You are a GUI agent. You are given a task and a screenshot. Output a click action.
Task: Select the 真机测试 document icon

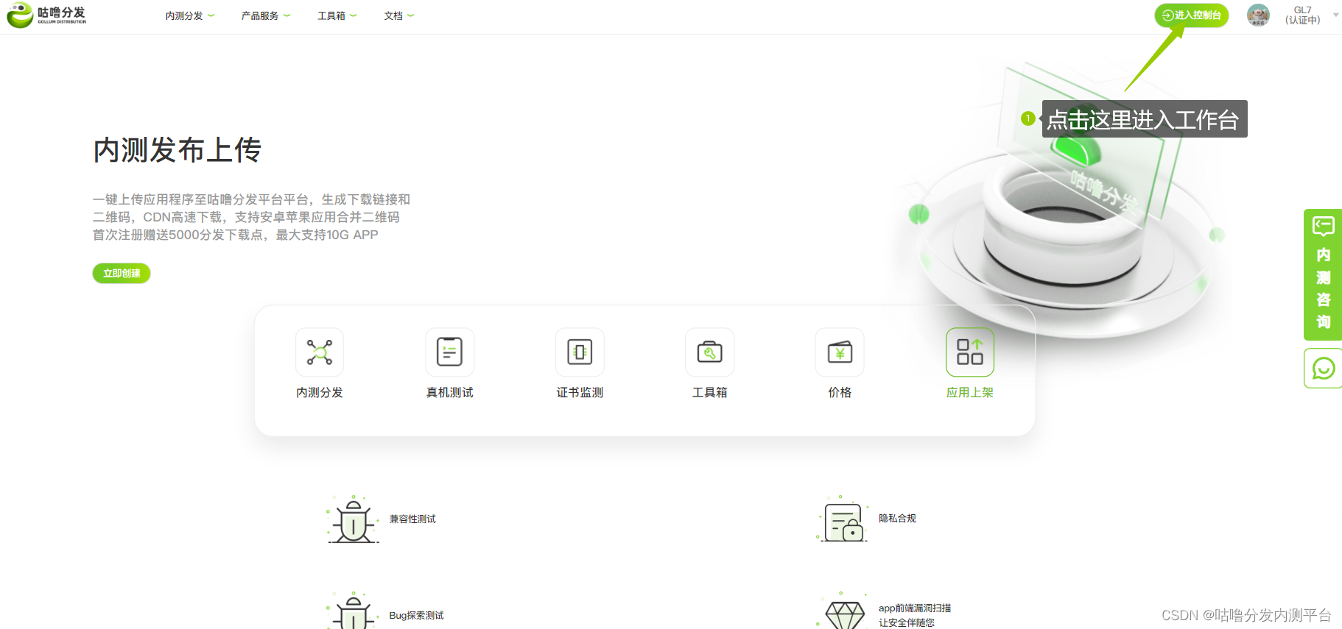tap(449, 352)
